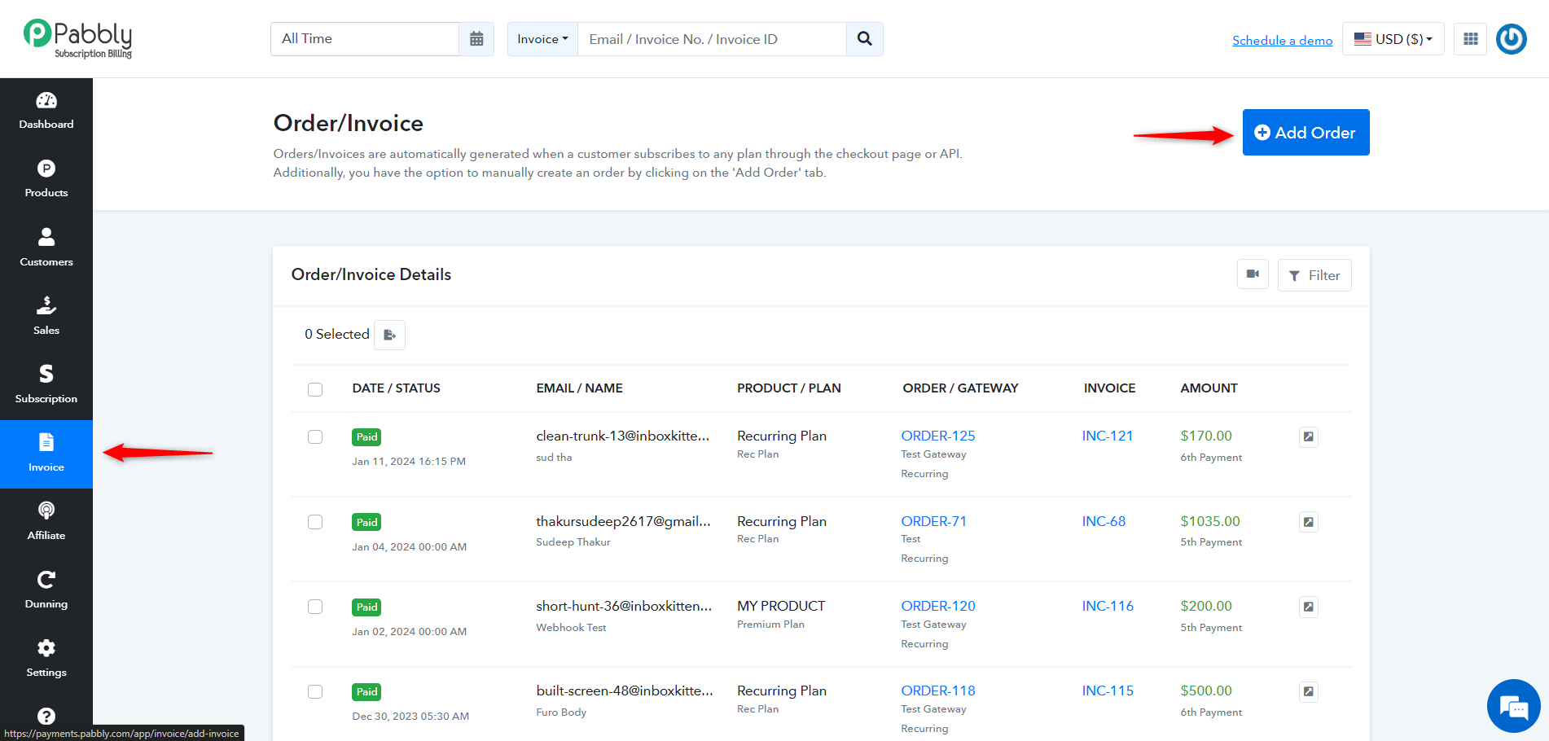Click the video tutorial camera icon
This screenshot has height=741, width=1549.
pos(1253,274)
